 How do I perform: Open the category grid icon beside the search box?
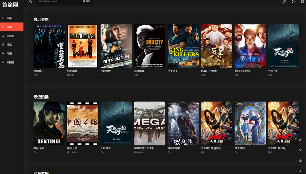coord(30,2)
